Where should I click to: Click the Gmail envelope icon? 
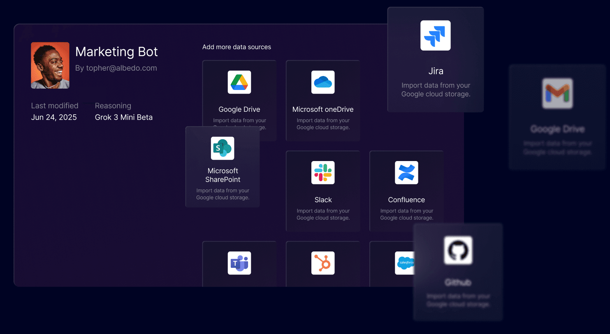(557, 94)
